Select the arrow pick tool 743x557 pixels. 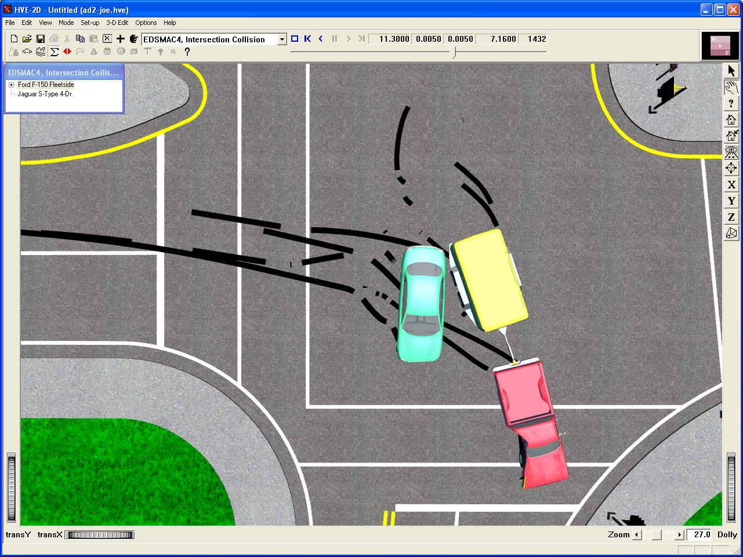[731, 71]
